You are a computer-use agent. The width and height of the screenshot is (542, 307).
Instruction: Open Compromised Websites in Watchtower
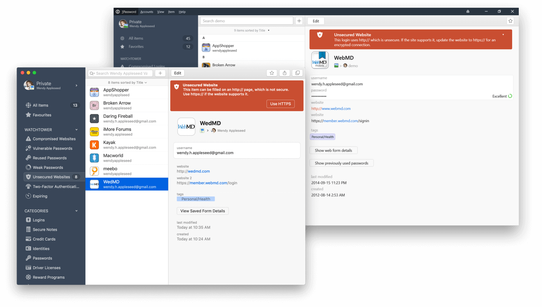pyautogui.click(x=52, y=138)
